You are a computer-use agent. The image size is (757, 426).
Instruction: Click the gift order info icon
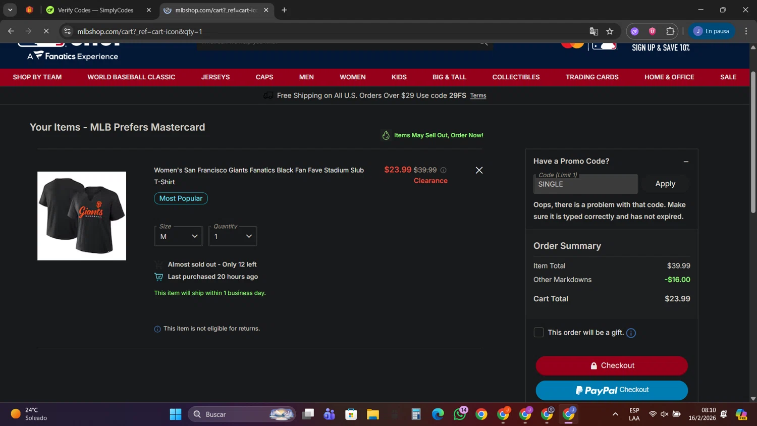pos(631,333)
